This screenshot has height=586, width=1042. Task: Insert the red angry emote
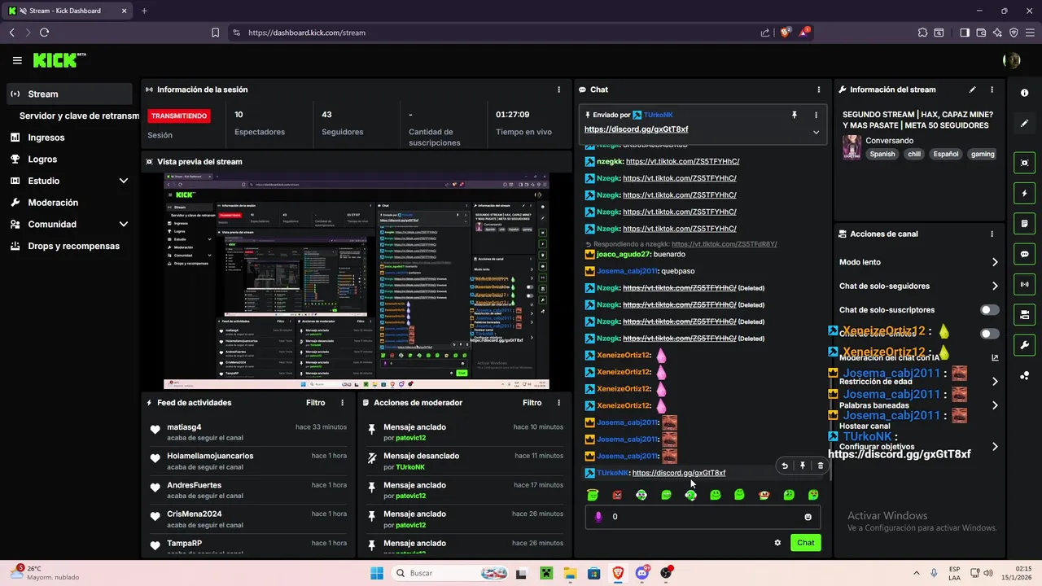(x=617, y=495)
